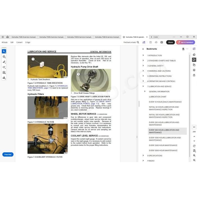Expand 9 RADIO bookmark

click(x=143, y=161)
